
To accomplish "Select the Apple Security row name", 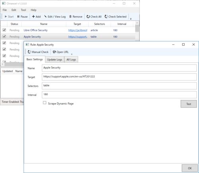I will tap(32, 37).
